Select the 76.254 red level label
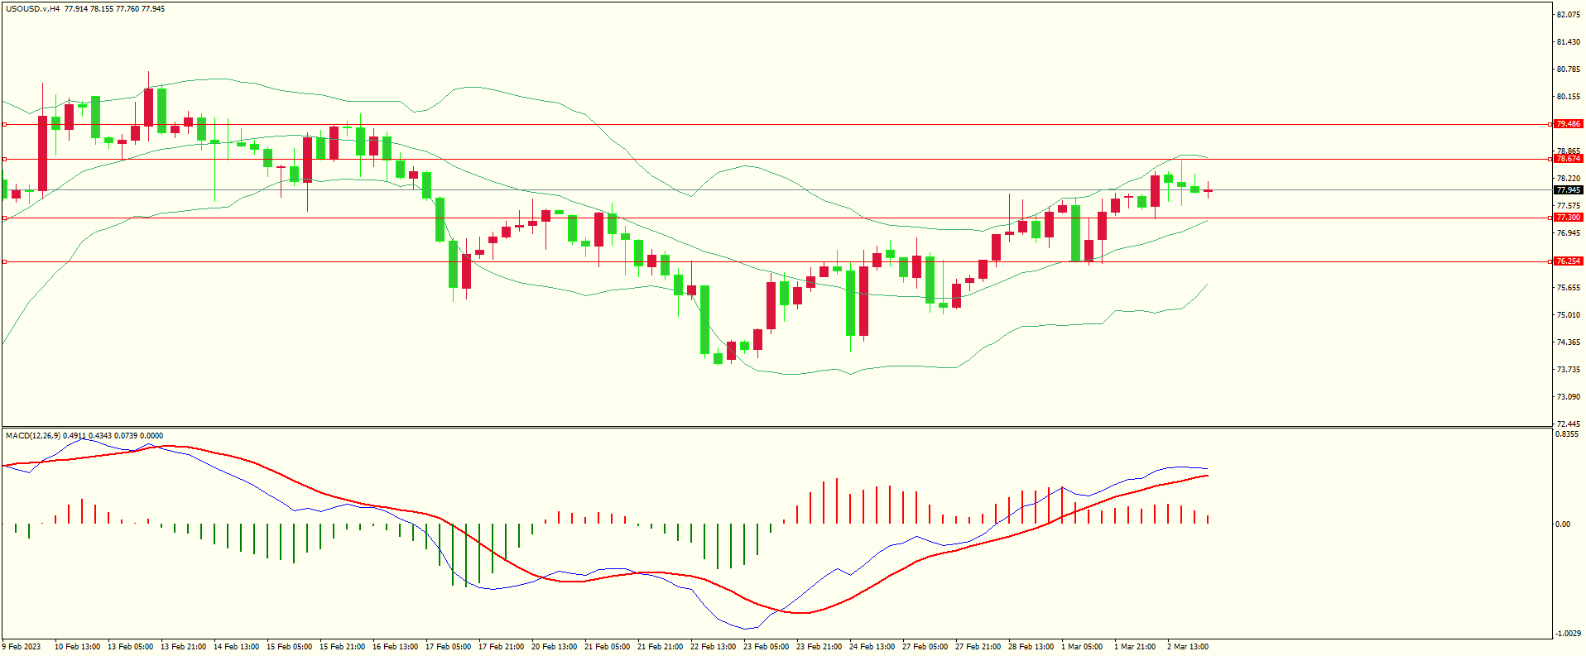 (x=1568, y=261)
